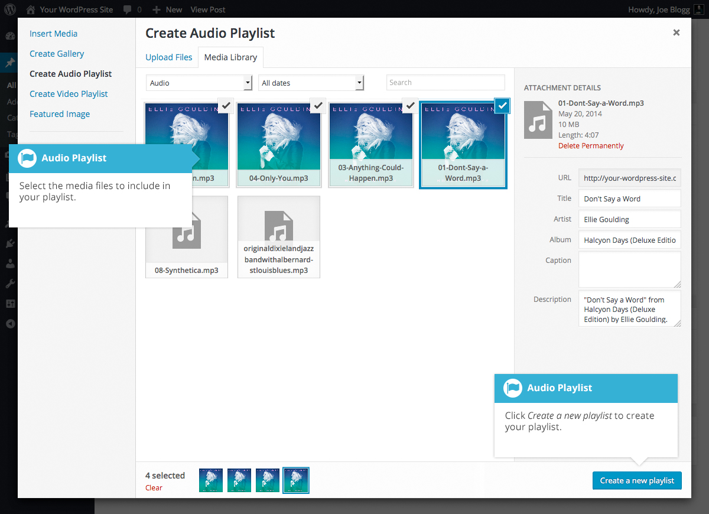
Task: Select the 08-Synthetica.mp3 audio file
Action: pos(187,237)
